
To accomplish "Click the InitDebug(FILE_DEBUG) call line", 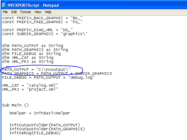I will coord(35,133).
